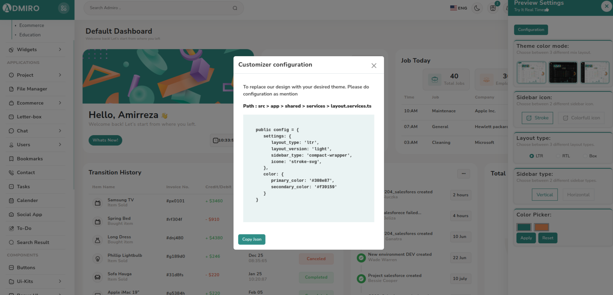Click the Copy Json button
The width and height of the screenshot is (613, 295).
point(252,239)
